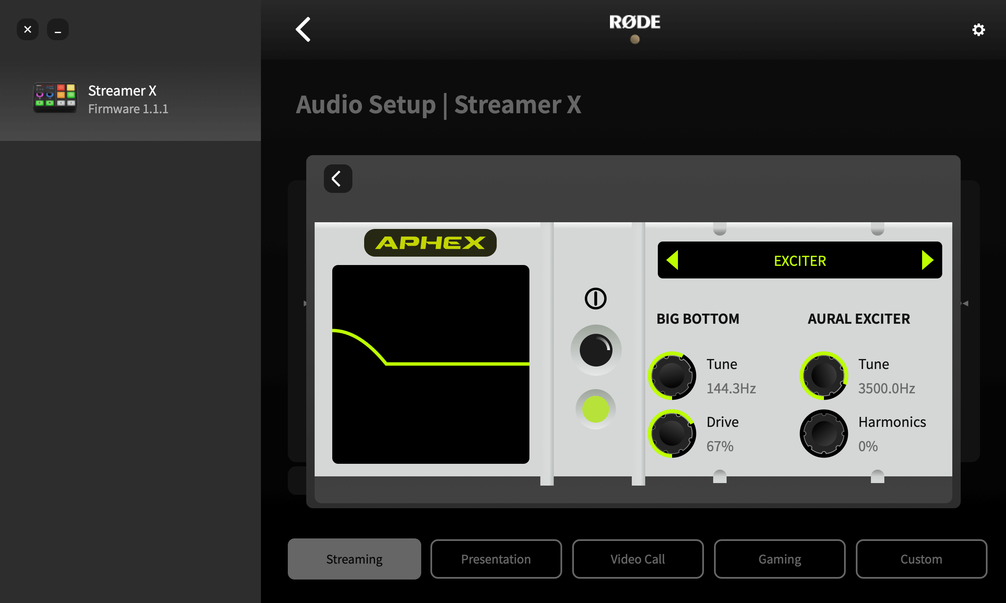Adjust the Big Bottom Drive knob

click(672, 433)
